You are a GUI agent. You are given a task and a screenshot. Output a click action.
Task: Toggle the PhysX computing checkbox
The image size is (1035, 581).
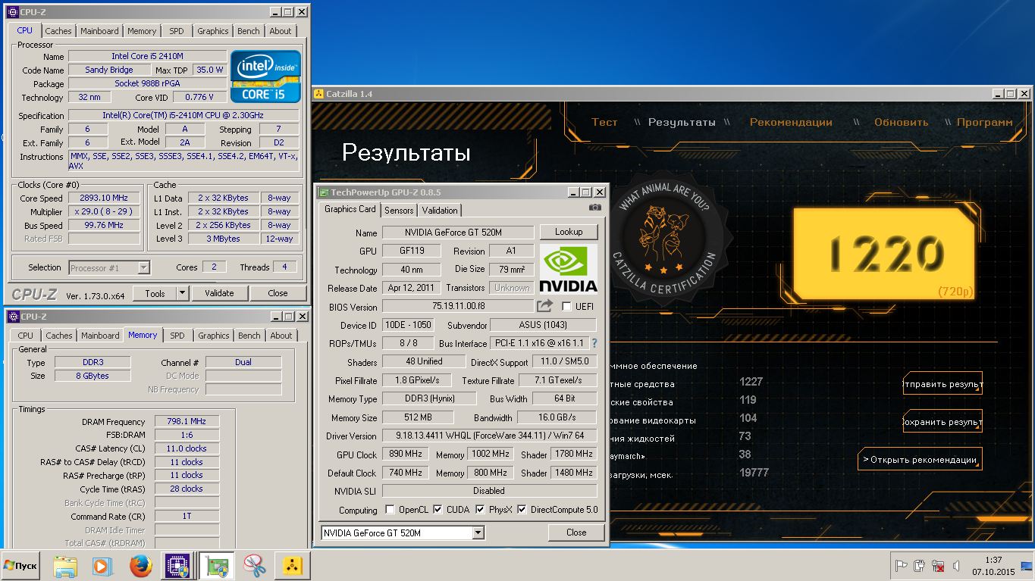pyautogui.click(x=480, y=509)
